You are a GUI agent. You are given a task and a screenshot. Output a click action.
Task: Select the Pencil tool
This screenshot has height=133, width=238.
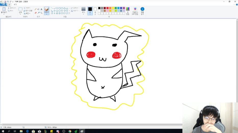(35, 9)
